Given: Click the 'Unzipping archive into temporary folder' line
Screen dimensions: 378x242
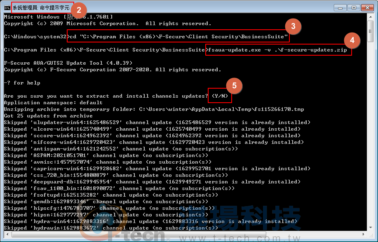Looking at the screenshot, I should point(154,109).
